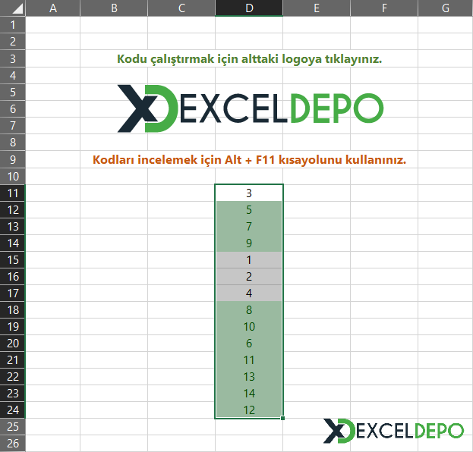Click cell D11 containing 3

coord(249,193)
